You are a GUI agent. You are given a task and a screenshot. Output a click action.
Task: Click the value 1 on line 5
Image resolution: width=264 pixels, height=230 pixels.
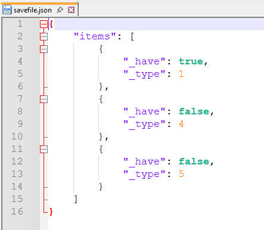tap(181, 74)
